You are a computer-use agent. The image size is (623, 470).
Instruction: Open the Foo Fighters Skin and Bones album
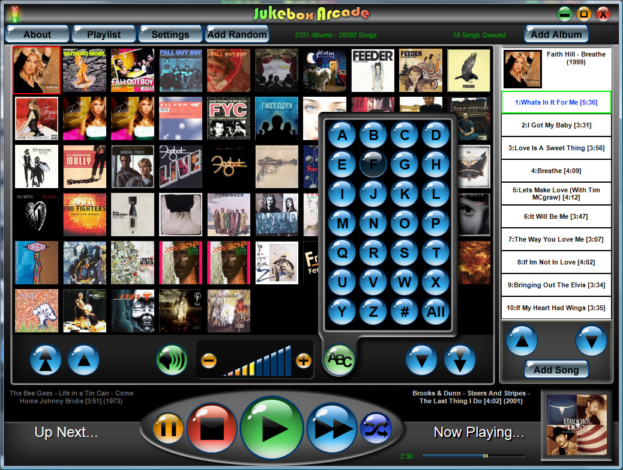tap(85, 215)
